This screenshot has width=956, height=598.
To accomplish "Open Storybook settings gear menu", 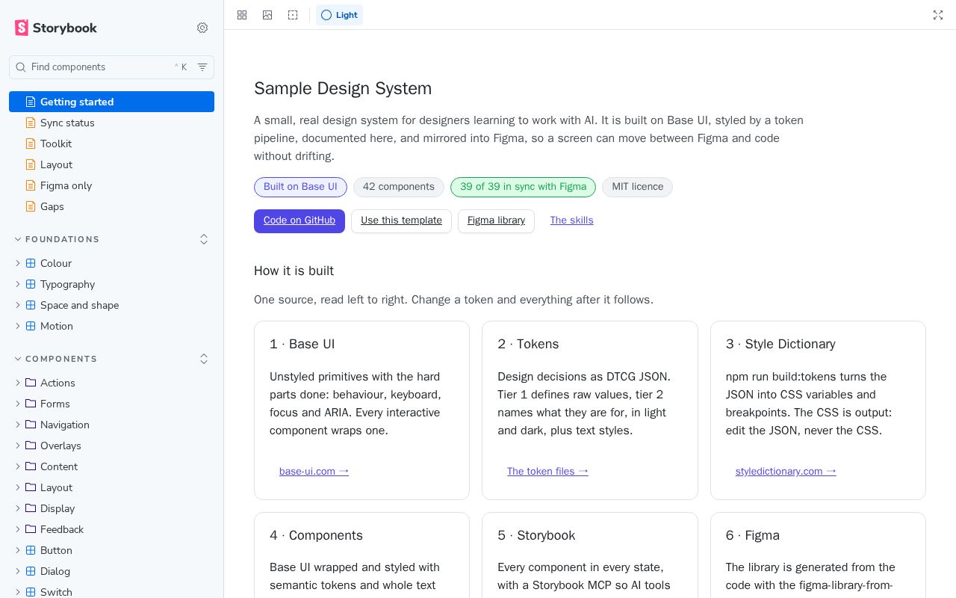I will click(202, 28).
